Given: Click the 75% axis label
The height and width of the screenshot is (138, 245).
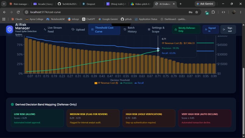Looking at the screenshot, I should tap(20, 45).
